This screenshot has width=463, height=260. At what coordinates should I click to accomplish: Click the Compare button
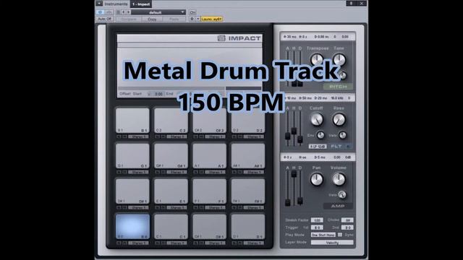pos(129,19)
